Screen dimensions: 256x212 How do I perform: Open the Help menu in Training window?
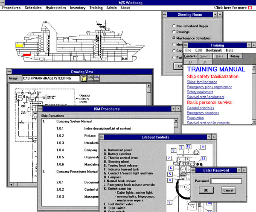230,50
